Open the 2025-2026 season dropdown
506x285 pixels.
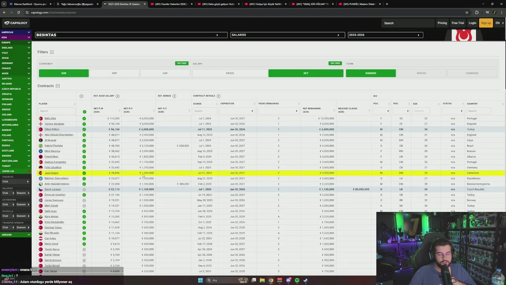point(385,35)
